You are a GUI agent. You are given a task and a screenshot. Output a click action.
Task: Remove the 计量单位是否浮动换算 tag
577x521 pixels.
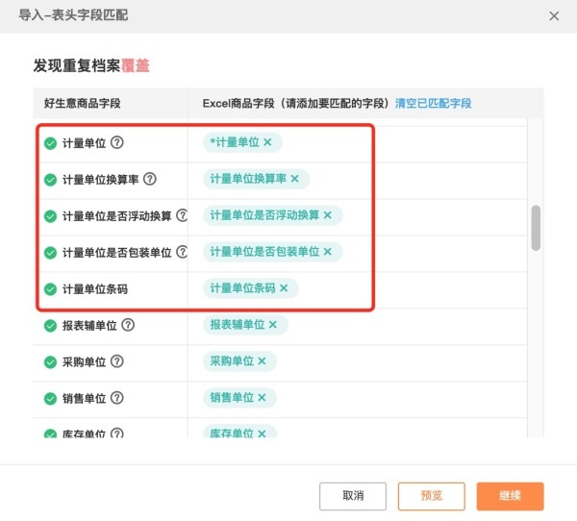[x=327, y=215]
